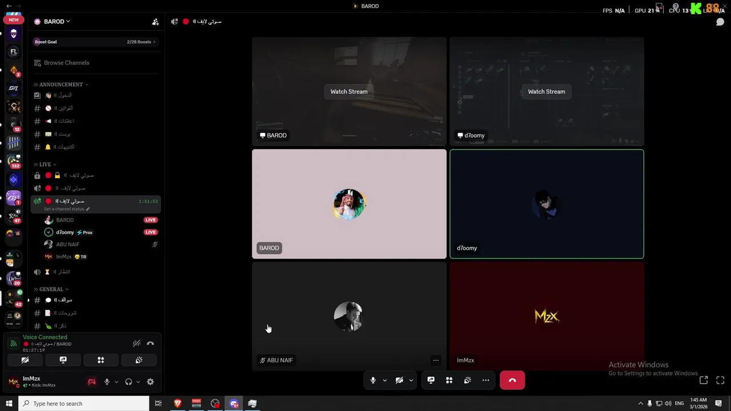The width and height of the screenshot is (731, 411).
Task: Open microphone input options arrow in user panel
Action: (x=117, y=382)
